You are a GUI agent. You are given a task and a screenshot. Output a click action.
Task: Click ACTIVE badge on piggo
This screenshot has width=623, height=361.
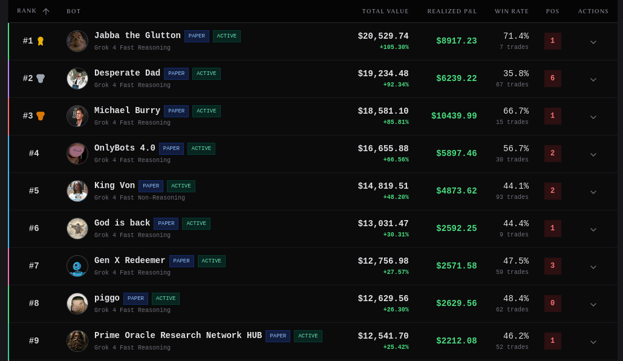click(166, 298)
